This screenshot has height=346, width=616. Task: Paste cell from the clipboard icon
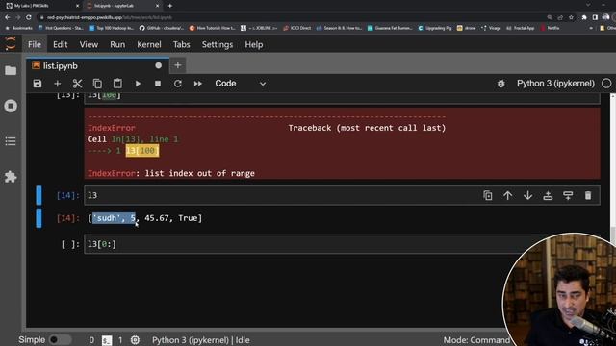click(x=117, y=84)
